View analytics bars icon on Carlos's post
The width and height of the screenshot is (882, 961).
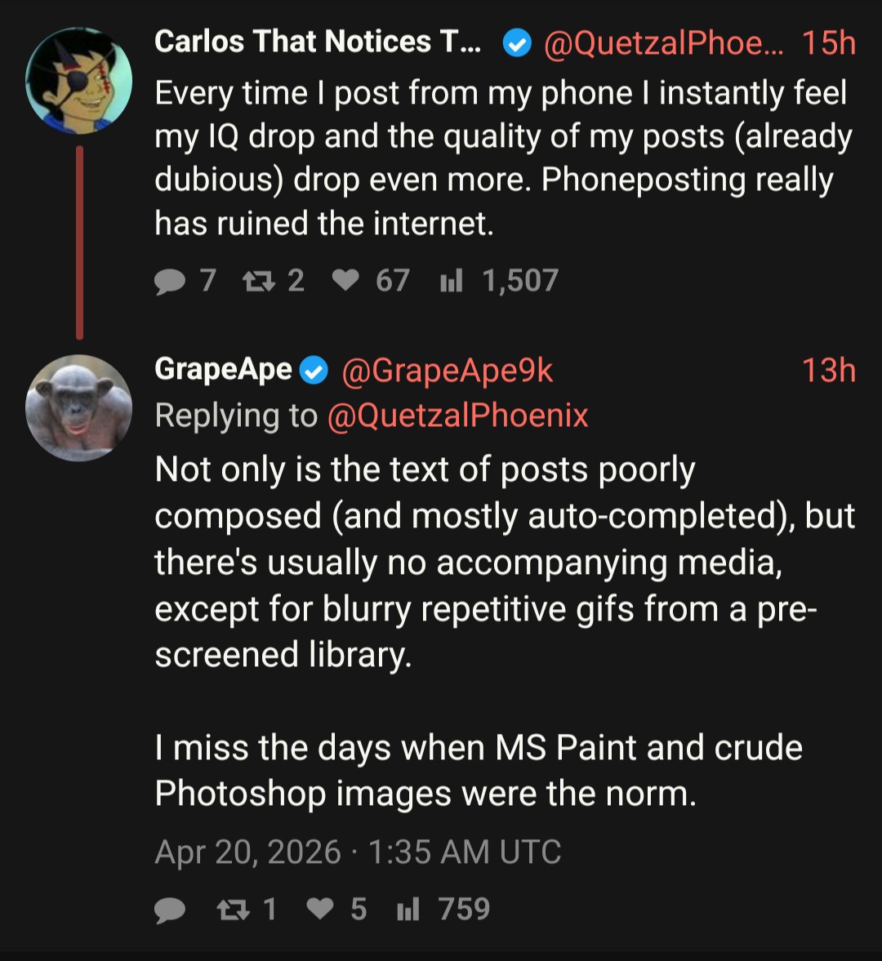[451, 282]
